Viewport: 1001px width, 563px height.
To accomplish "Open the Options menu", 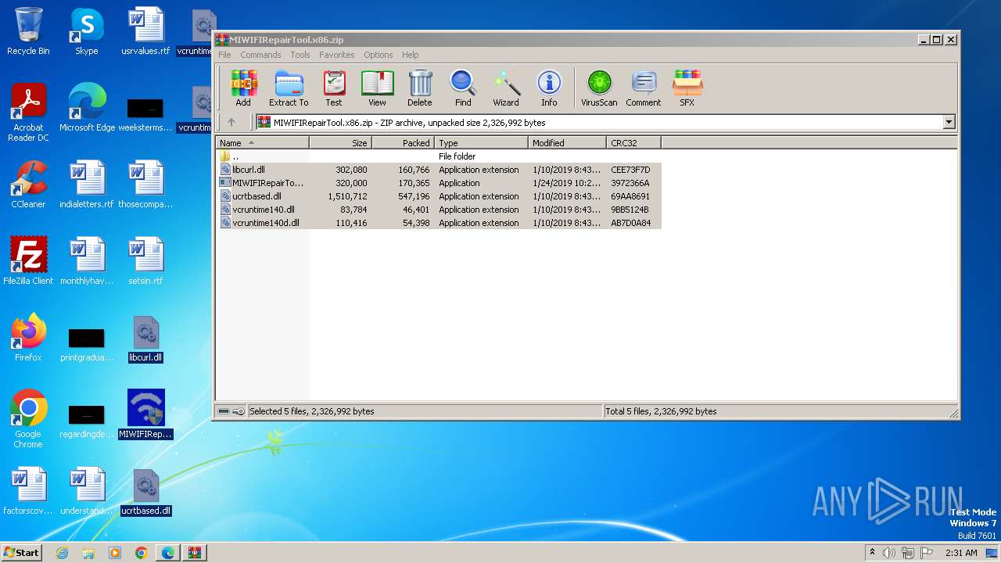I will point(378,55).
